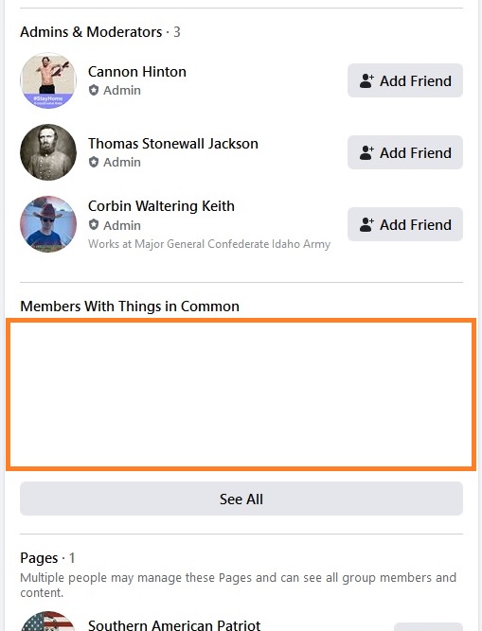482x631 pixels.
Task: Visit Southern American Patriot page link
Action: pyautogui.click(x=174, y=624)
